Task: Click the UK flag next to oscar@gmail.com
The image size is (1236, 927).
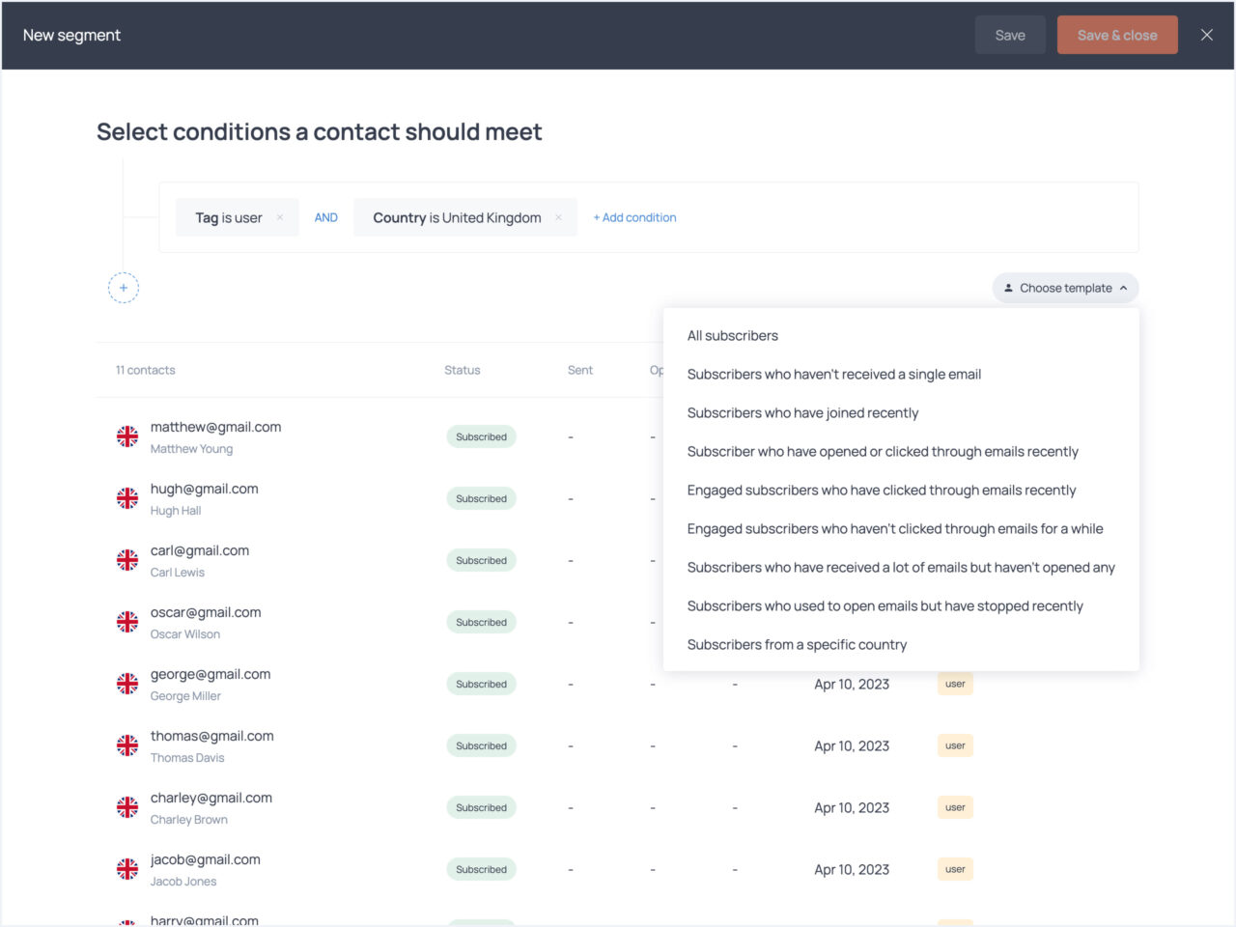Action: [126, 621]
